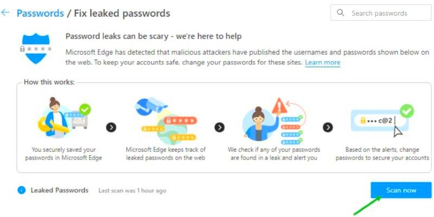The width and height of the screenshot is (434, 217).
Task: Click the security camera globe illustration
Action: coord(166,119)
